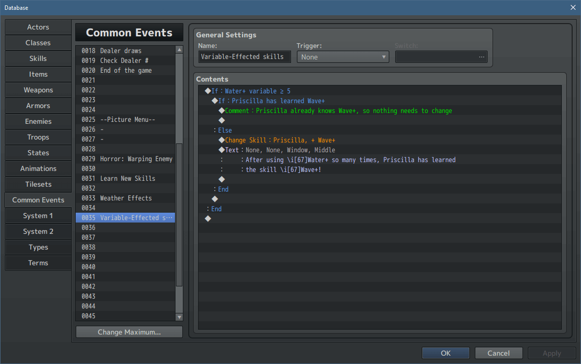Screen dimensions: 581x364
Task: Select event 0042 in the list
Action: coord(125,286)
